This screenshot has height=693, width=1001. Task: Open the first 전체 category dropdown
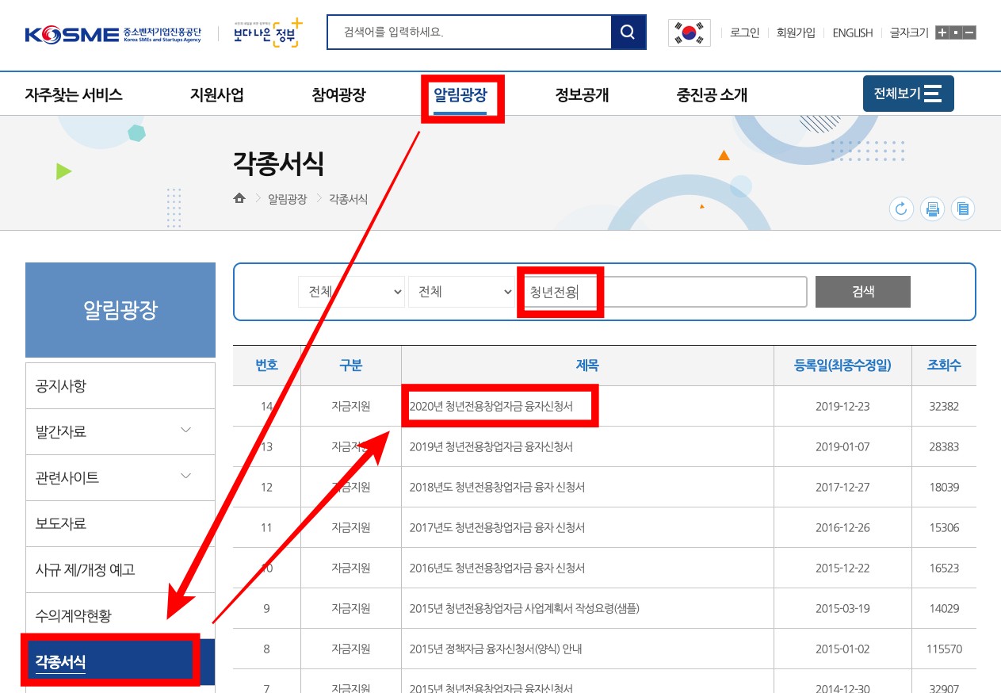click(351, 292)
